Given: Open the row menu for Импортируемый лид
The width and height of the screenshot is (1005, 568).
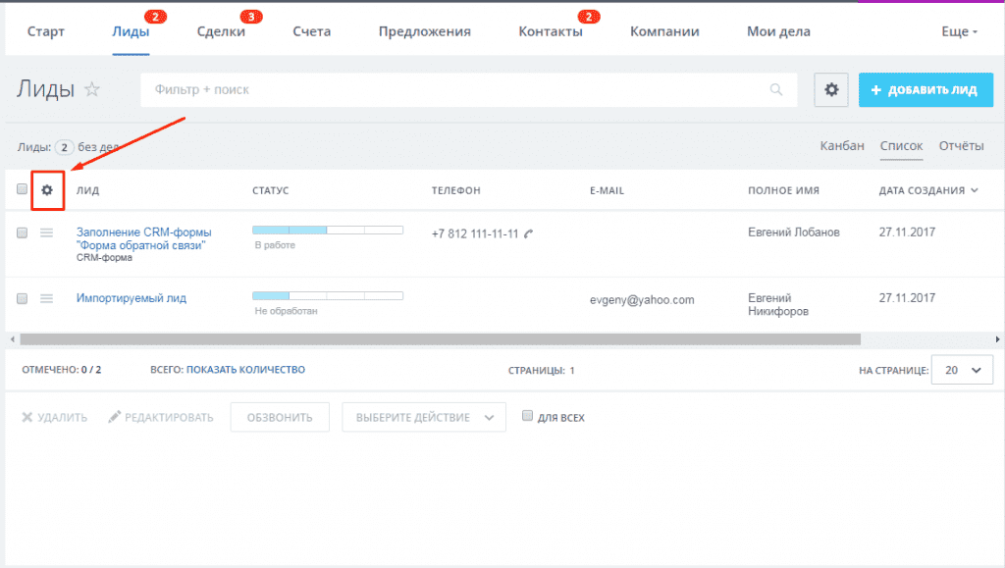Looking at the screenshot, I should 46,298.
